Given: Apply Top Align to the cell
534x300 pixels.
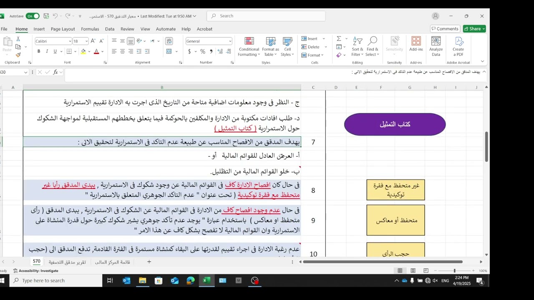Looking at the screenshot, I should pos(114,41).
